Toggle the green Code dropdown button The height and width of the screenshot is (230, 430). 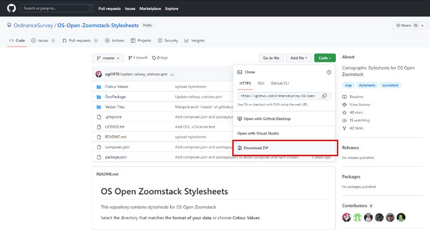tap(324, 58)
